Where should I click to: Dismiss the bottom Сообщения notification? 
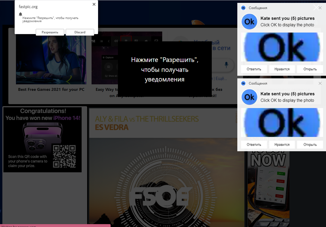(320, 83)
